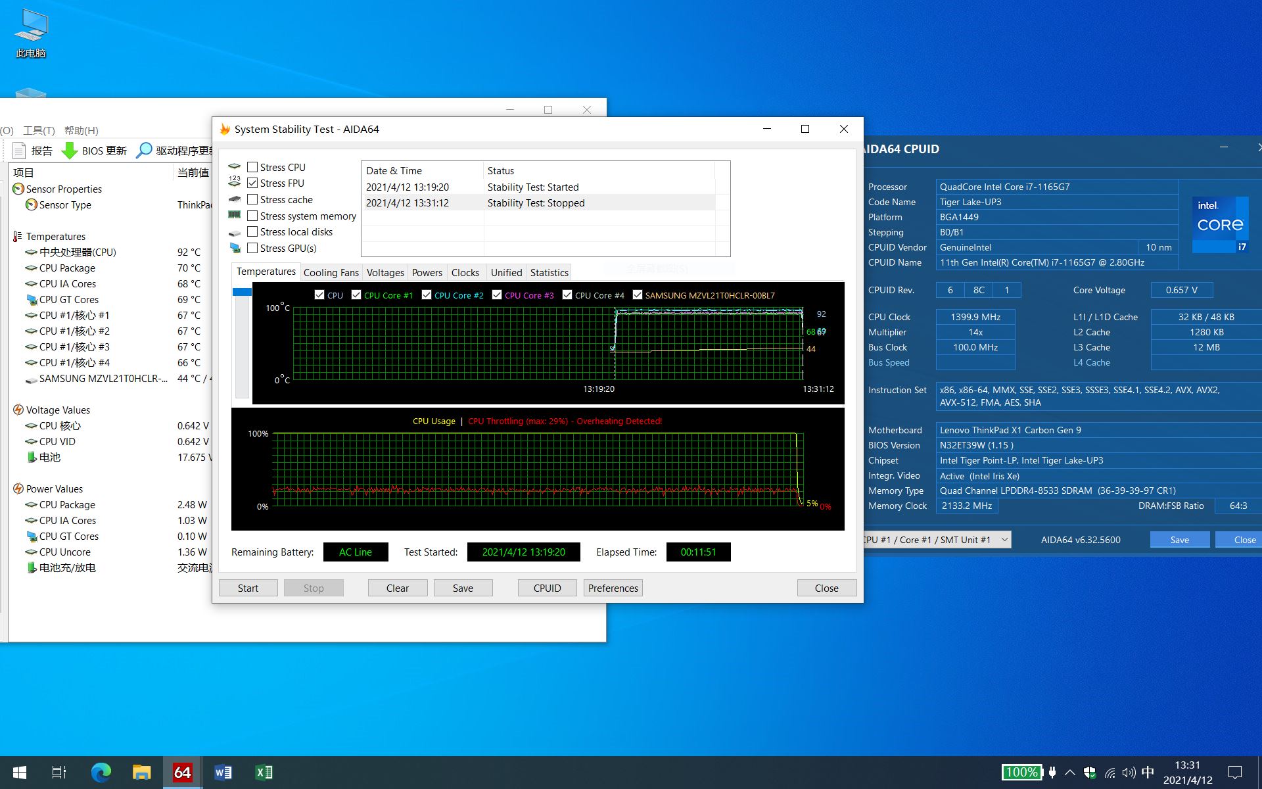Open Windows Start menu

(20, 773)
